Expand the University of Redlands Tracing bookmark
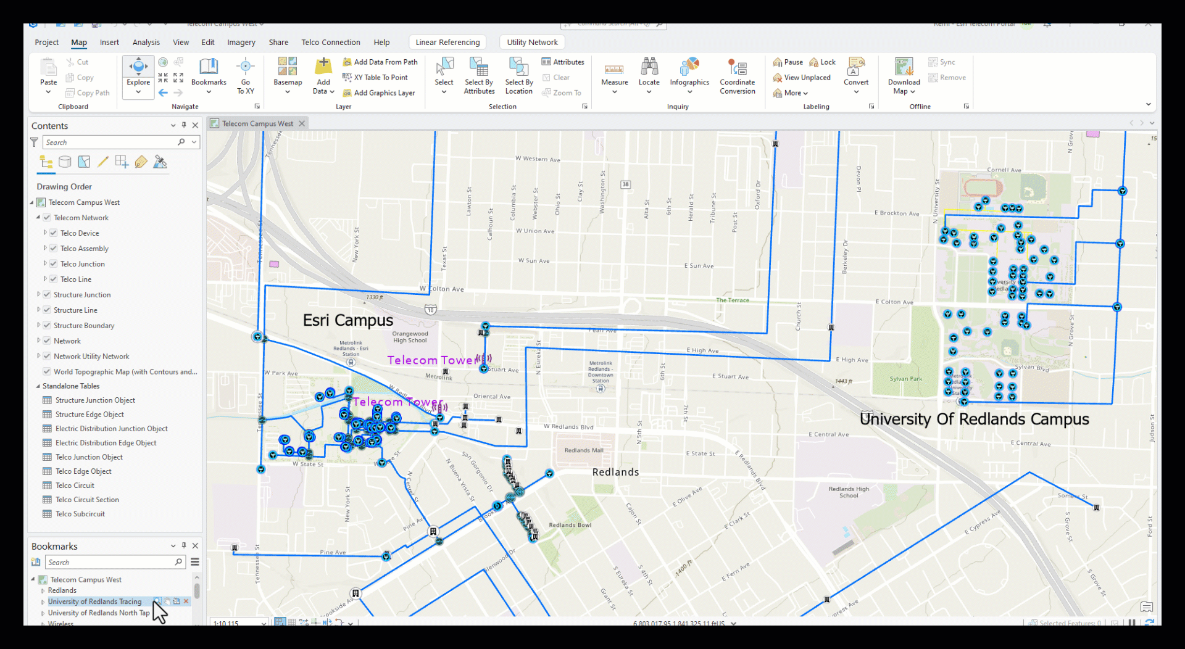1185x649 pixels. [43, 602]
